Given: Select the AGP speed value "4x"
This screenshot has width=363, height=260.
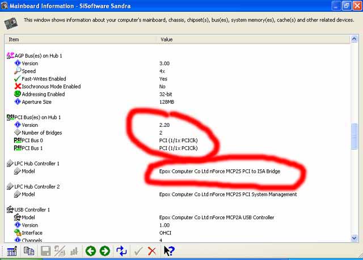Looking at the screenshot, I should tap(162, 71).
